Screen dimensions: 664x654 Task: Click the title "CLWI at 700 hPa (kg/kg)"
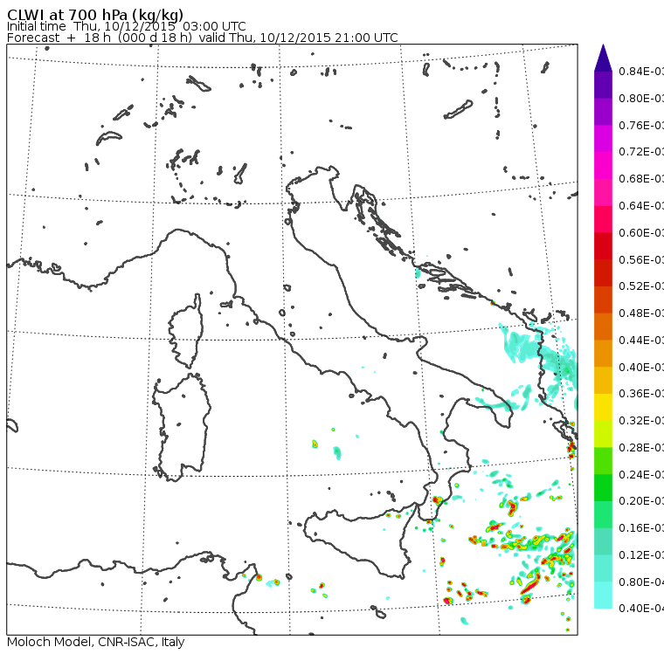pyautogui.click(x=95, y=15)
